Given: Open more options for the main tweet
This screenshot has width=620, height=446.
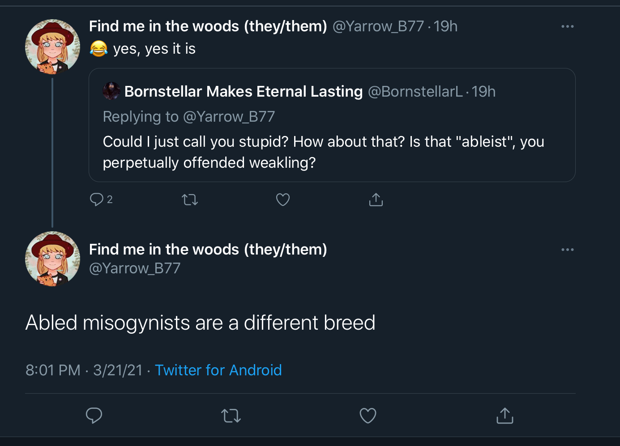Looking at the screenshot, I should [568, 250].
